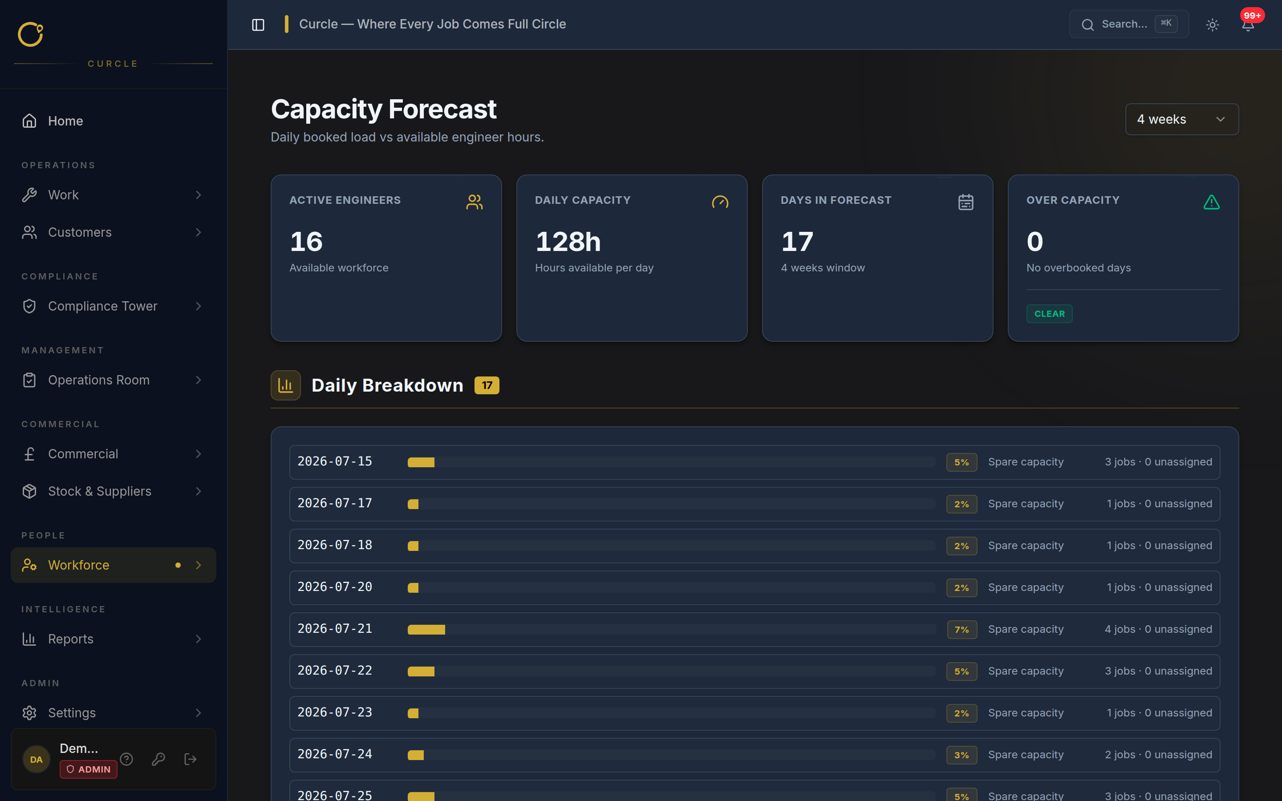
Task: Expand the Work menu chevron
Action: pos(199,195)
